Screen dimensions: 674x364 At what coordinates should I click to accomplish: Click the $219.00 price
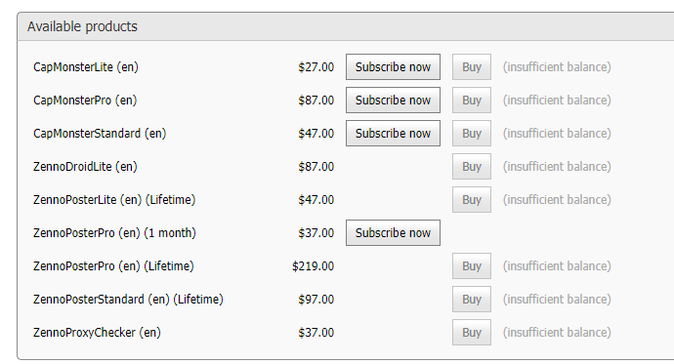coord(313,266)
